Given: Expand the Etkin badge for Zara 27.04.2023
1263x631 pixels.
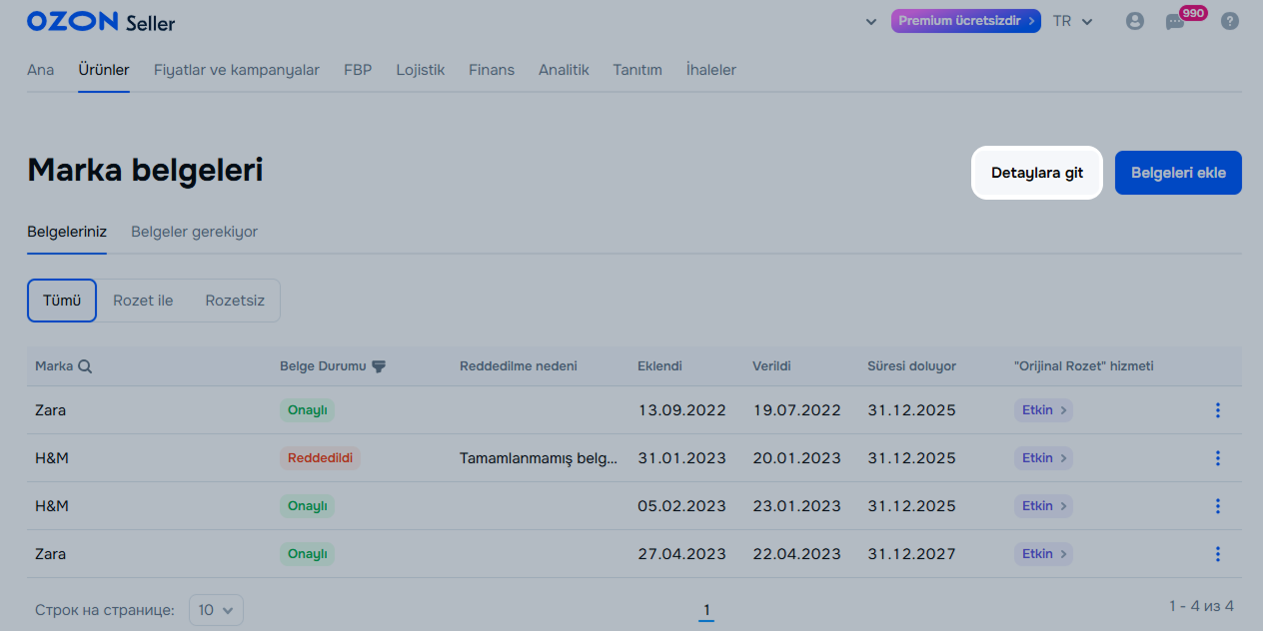Looking at the screenshot, I should pyautogui.click(x=1043, y=554).
